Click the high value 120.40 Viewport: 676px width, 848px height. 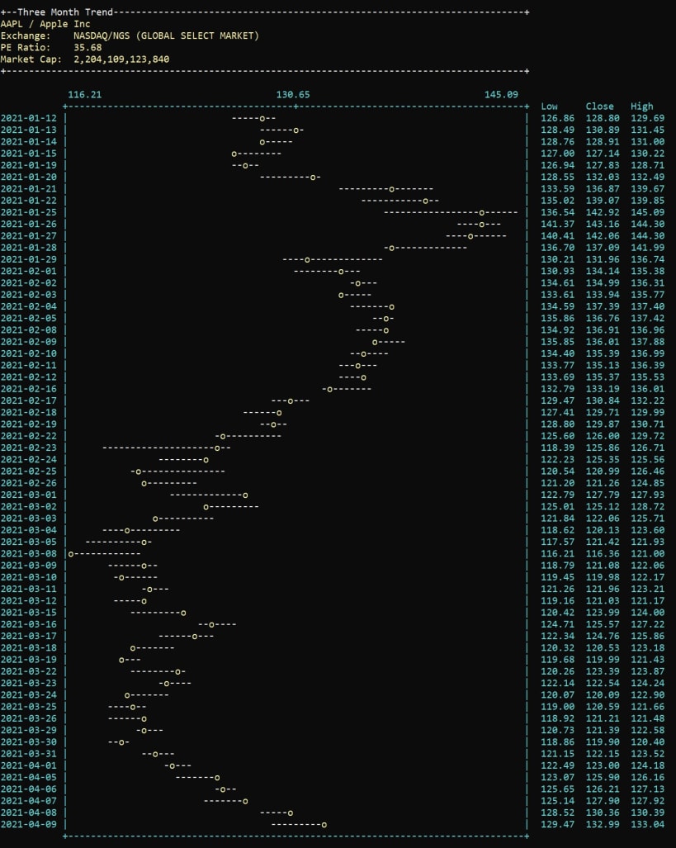(x=647, y=742)
